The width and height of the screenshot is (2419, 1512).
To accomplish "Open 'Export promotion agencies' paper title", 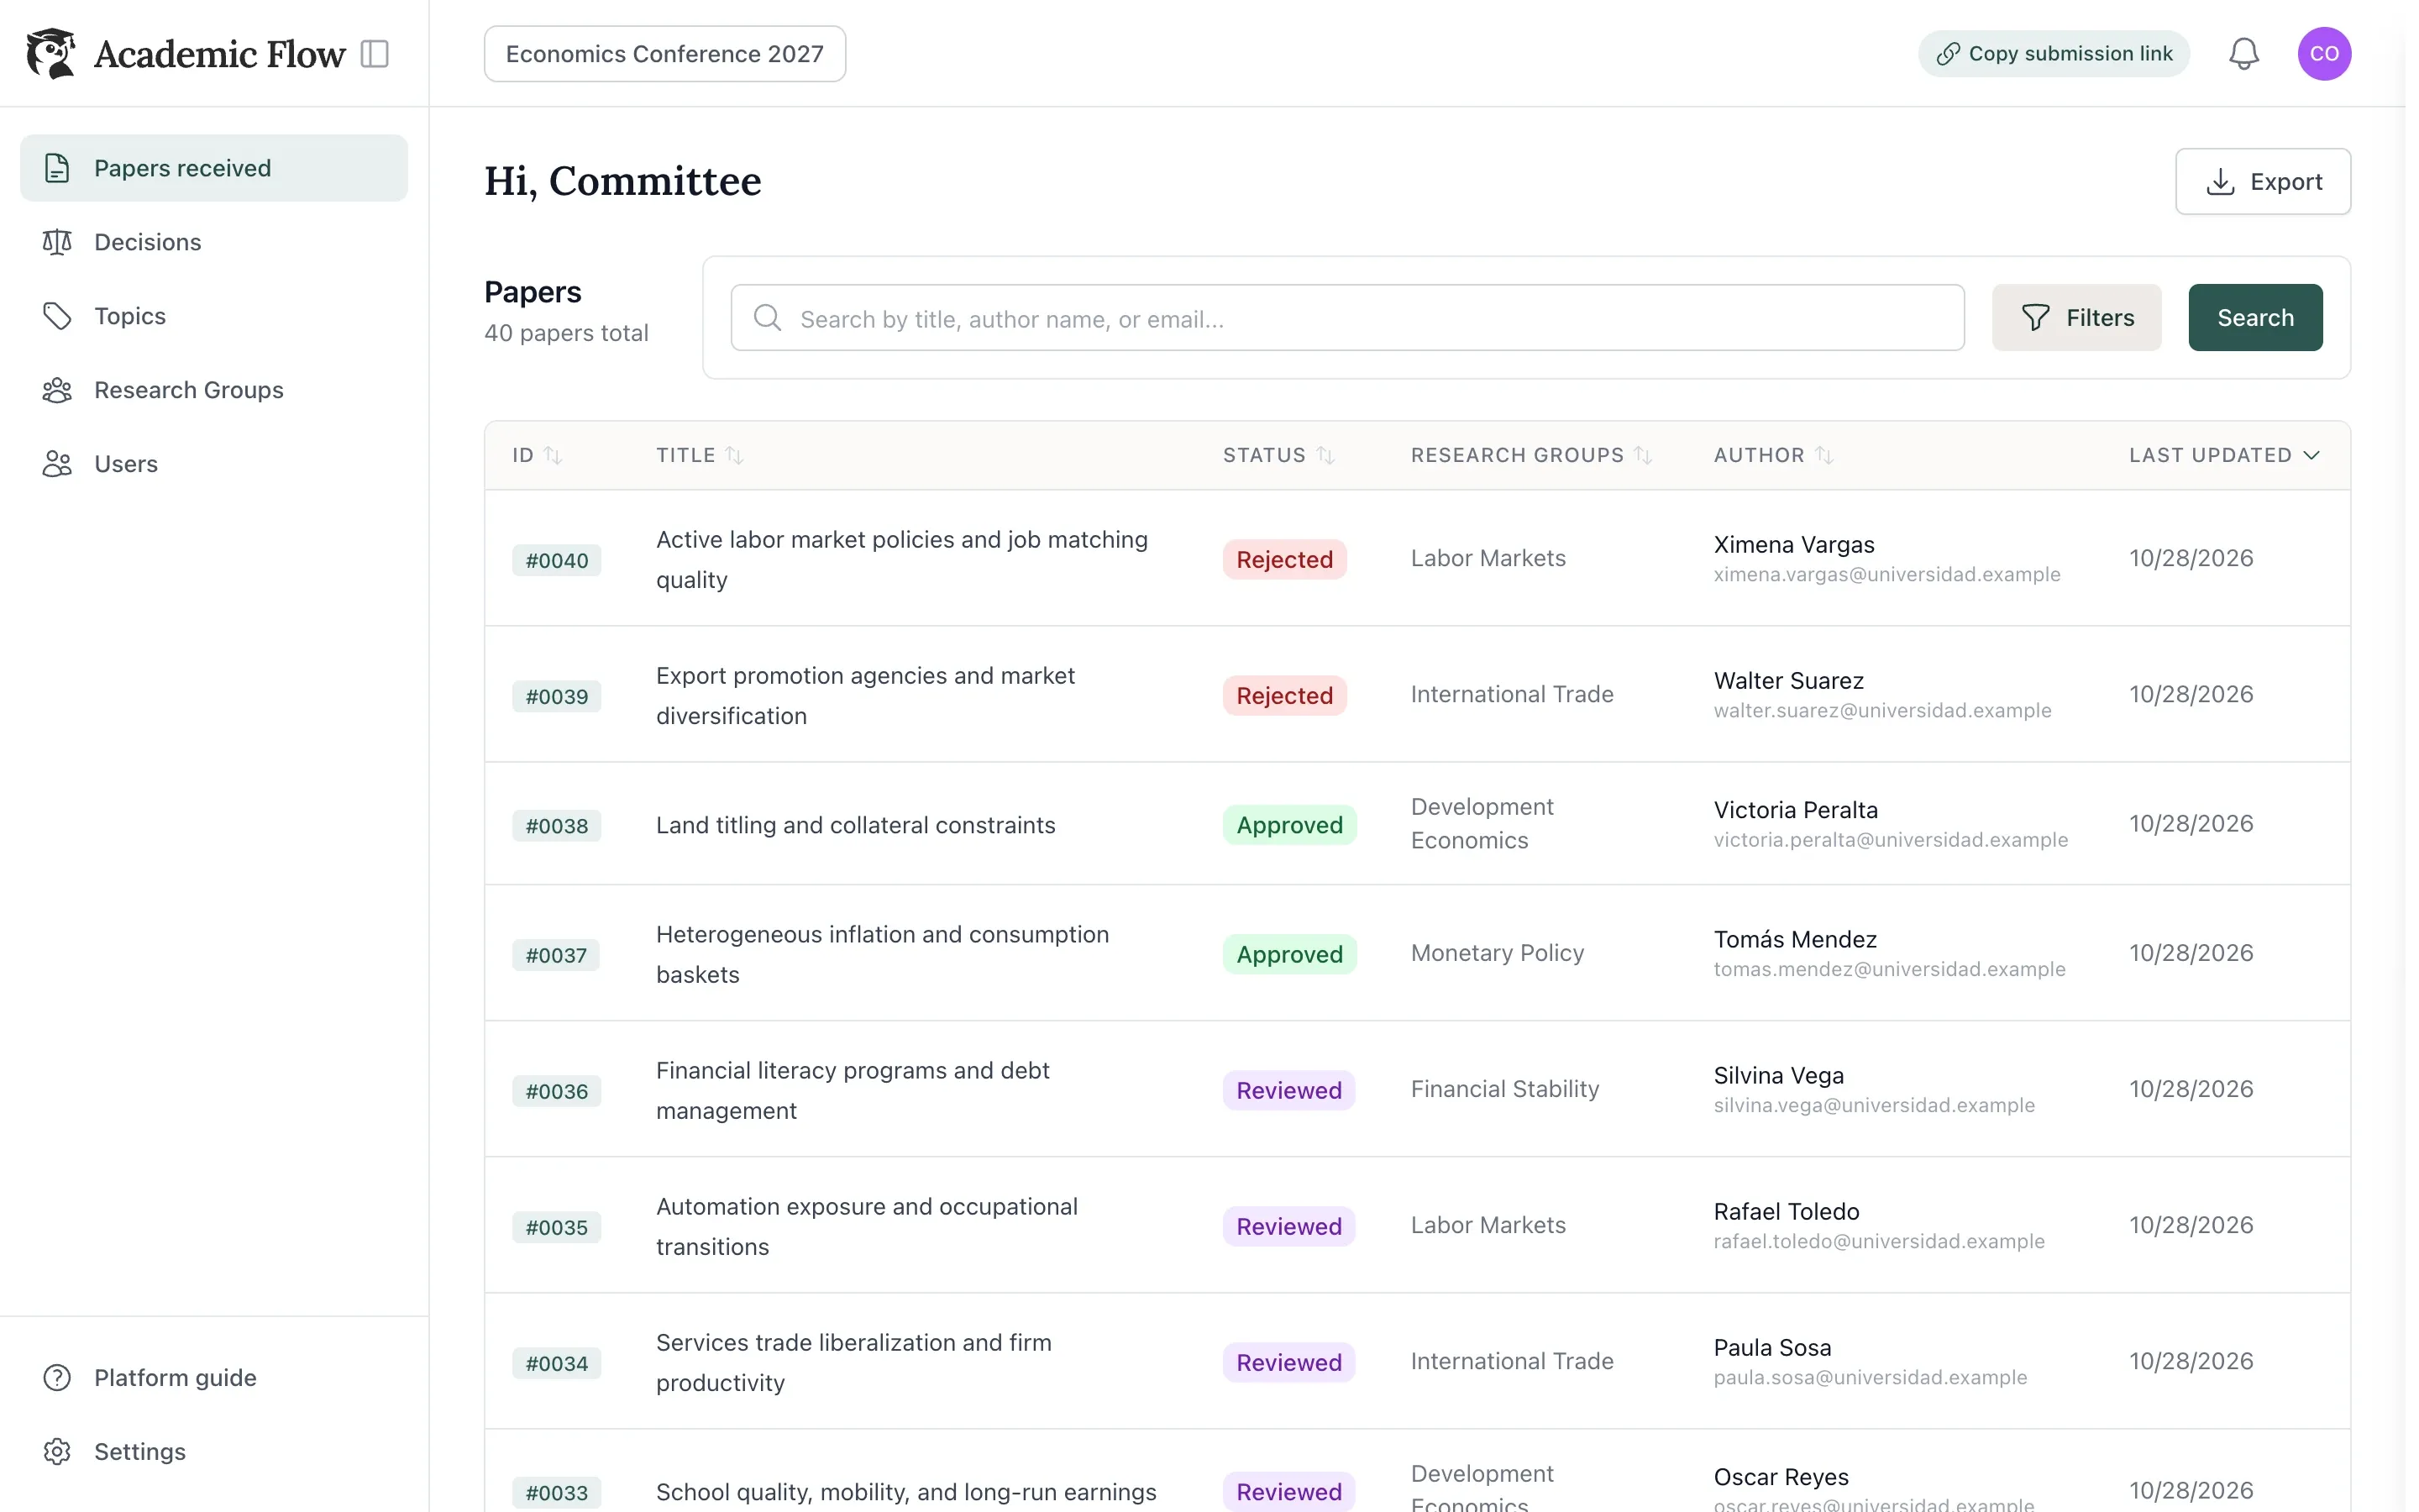I will [x=866, y=696].
